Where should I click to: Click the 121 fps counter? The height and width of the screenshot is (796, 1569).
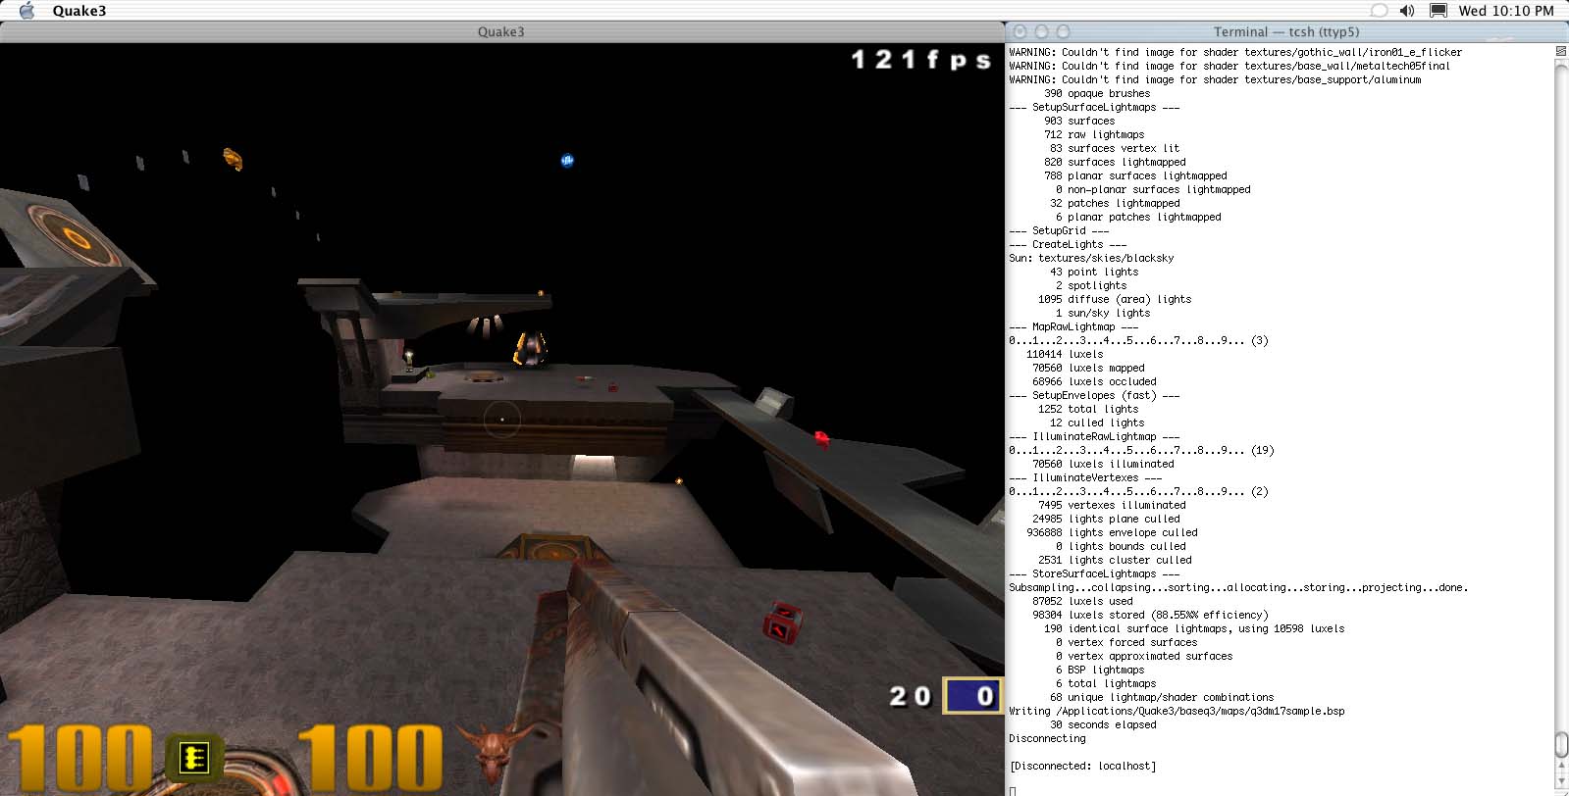point(920,60)
